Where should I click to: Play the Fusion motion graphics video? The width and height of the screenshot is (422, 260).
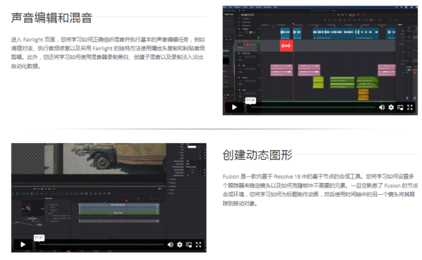coord(23,245)
